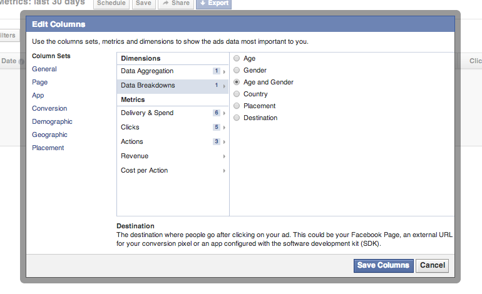Click the Export button in report toolbar
The height and width of the screenshot is (294, 482).
213,3
